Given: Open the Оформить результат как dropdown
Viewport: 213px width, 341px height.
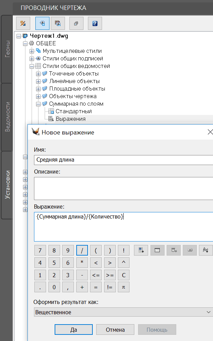Looking at the screenshot, I should click(x=123, y=312).
